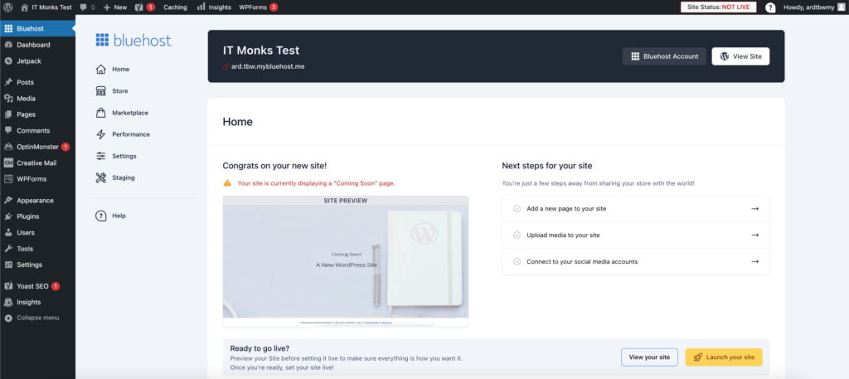Open the IT Monks Test site home link
The height and width of the screenshot is (379, 849).
(x=46, y=7)
